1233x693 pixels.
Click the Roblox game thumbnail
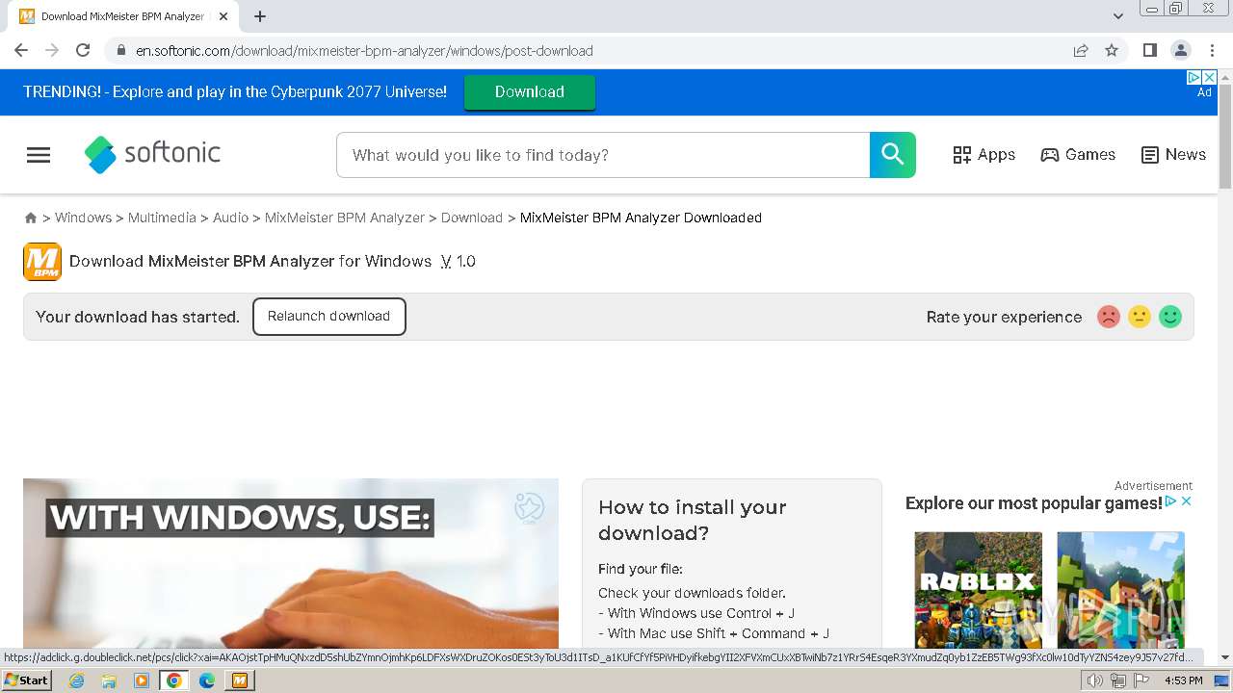(x=978, y=591)
